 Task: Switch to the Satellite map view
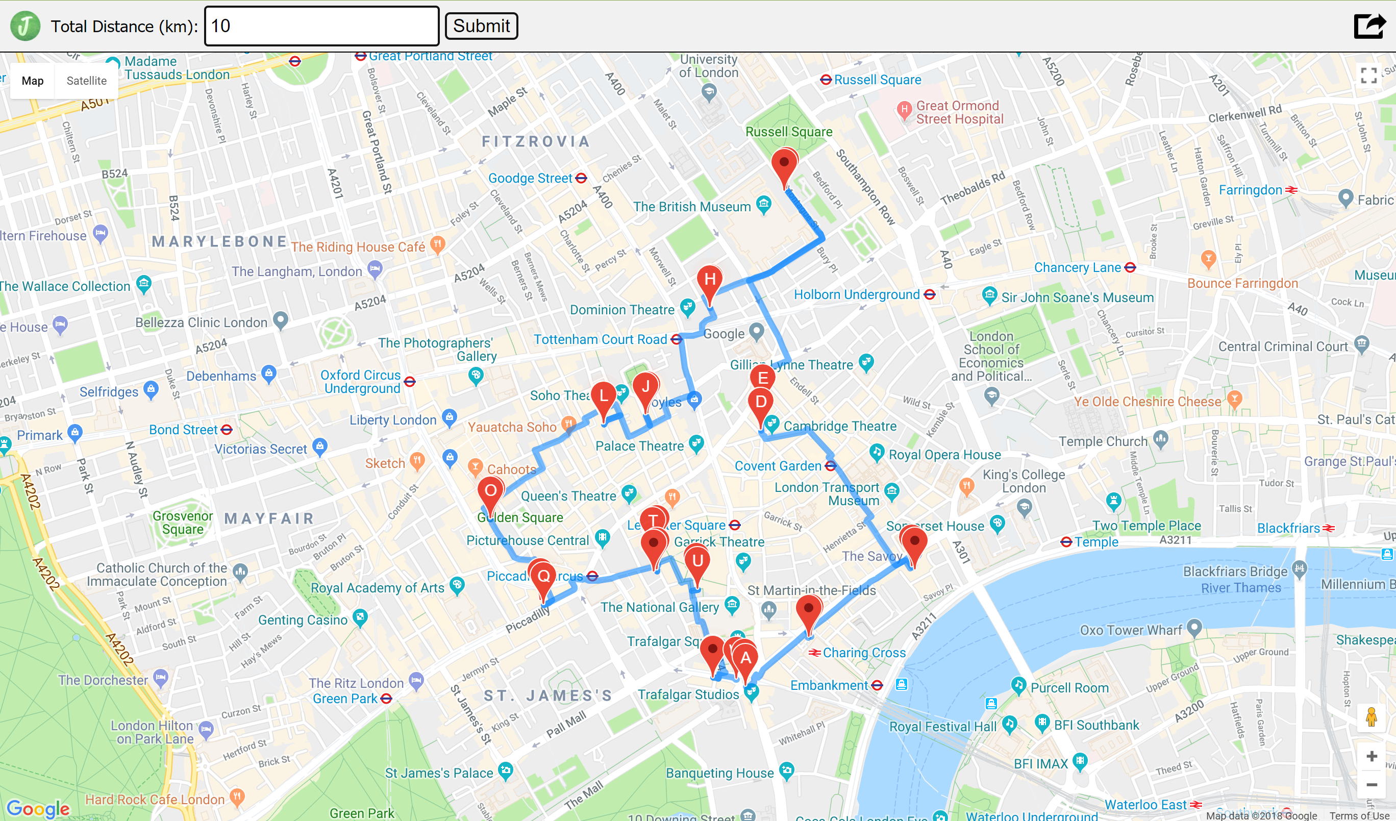point(86,81)
